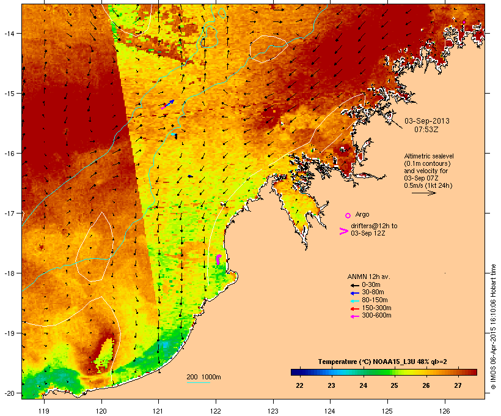Click the longitude axis label 119
501x416 pixels.
pyautogui.click(x=44, y=411)
